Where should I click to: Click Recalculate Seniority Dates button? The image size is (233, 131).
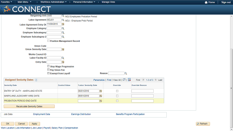tap(29, 106)
